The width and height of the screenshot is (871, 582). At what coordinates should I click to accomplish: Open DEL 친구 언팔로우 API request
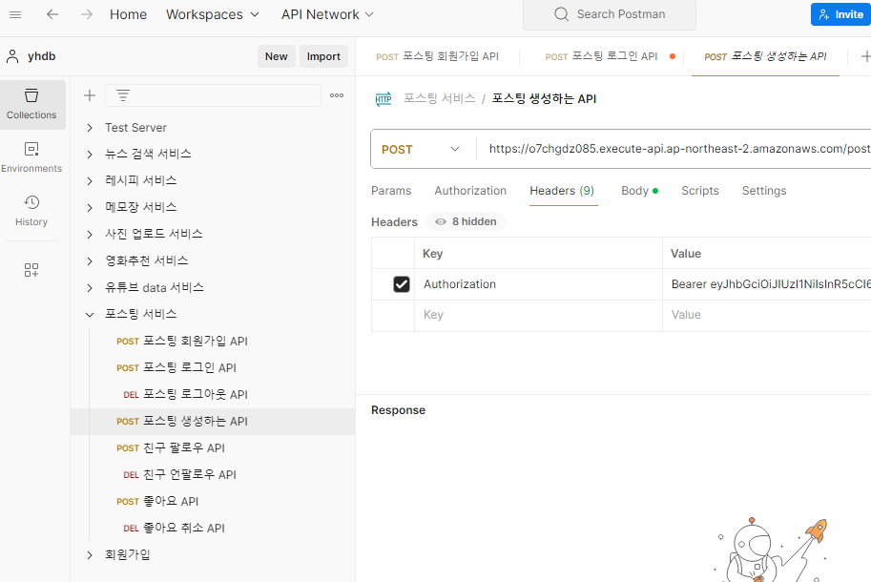[213, 475]
